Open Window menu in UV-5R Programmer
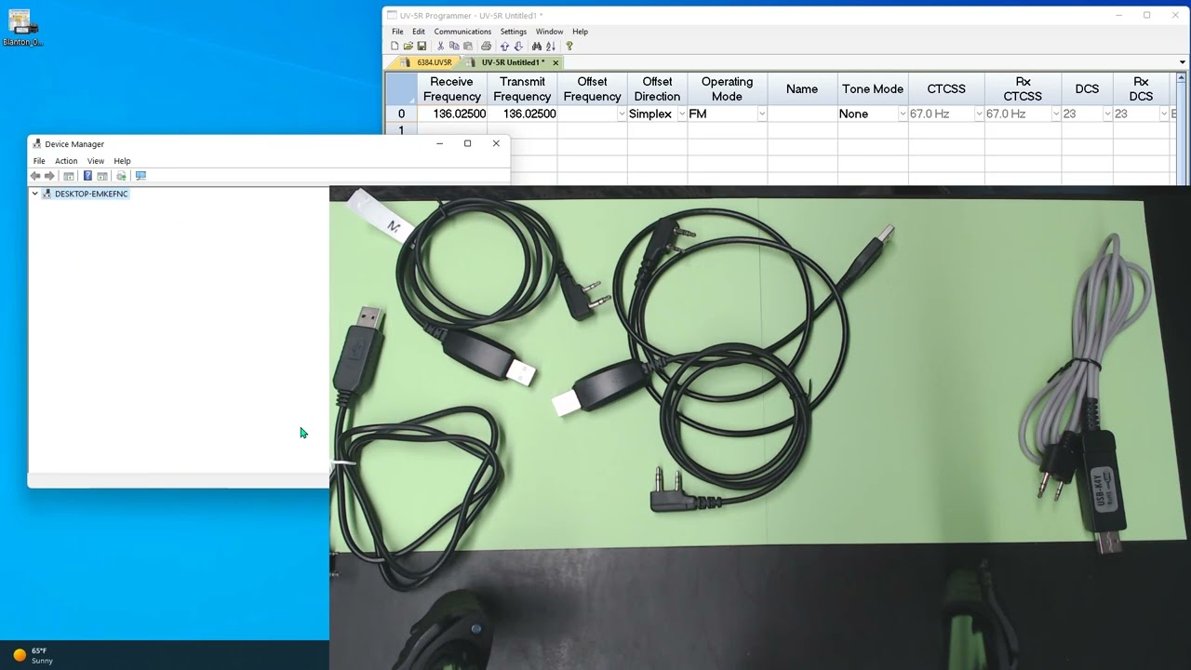The image size is (1191, 670). click(549, 32)
